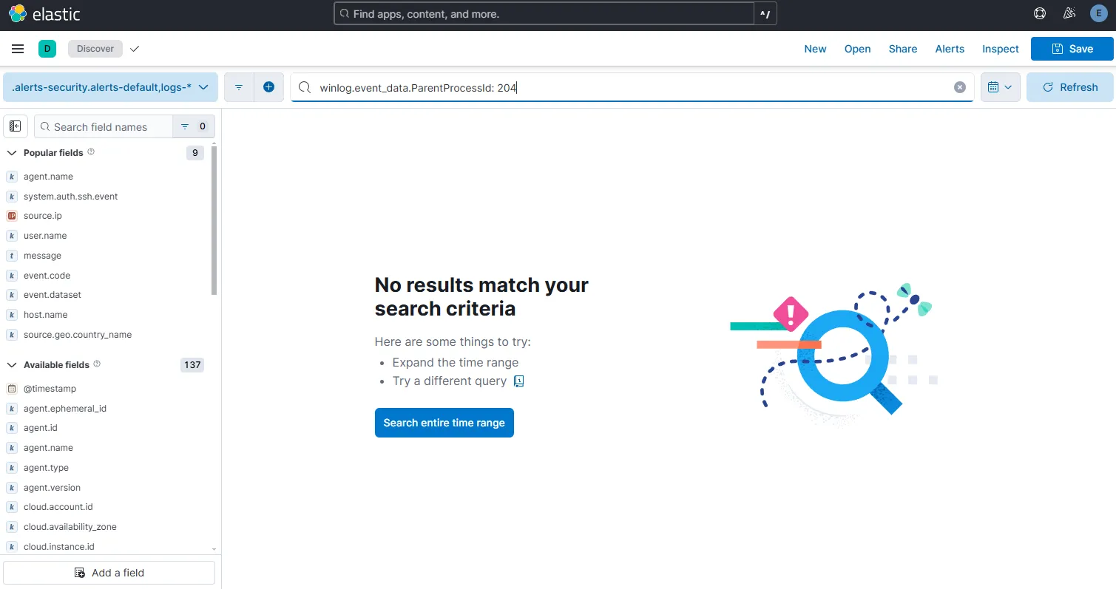1116x589 pixels.
Task: Collapse the Popular fields section
Action: click(x=11, y=152)
